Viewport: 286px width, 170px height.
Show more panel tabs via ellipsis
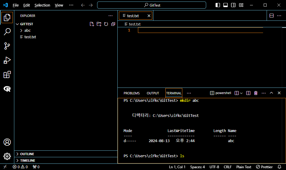(x=189, y=93)
